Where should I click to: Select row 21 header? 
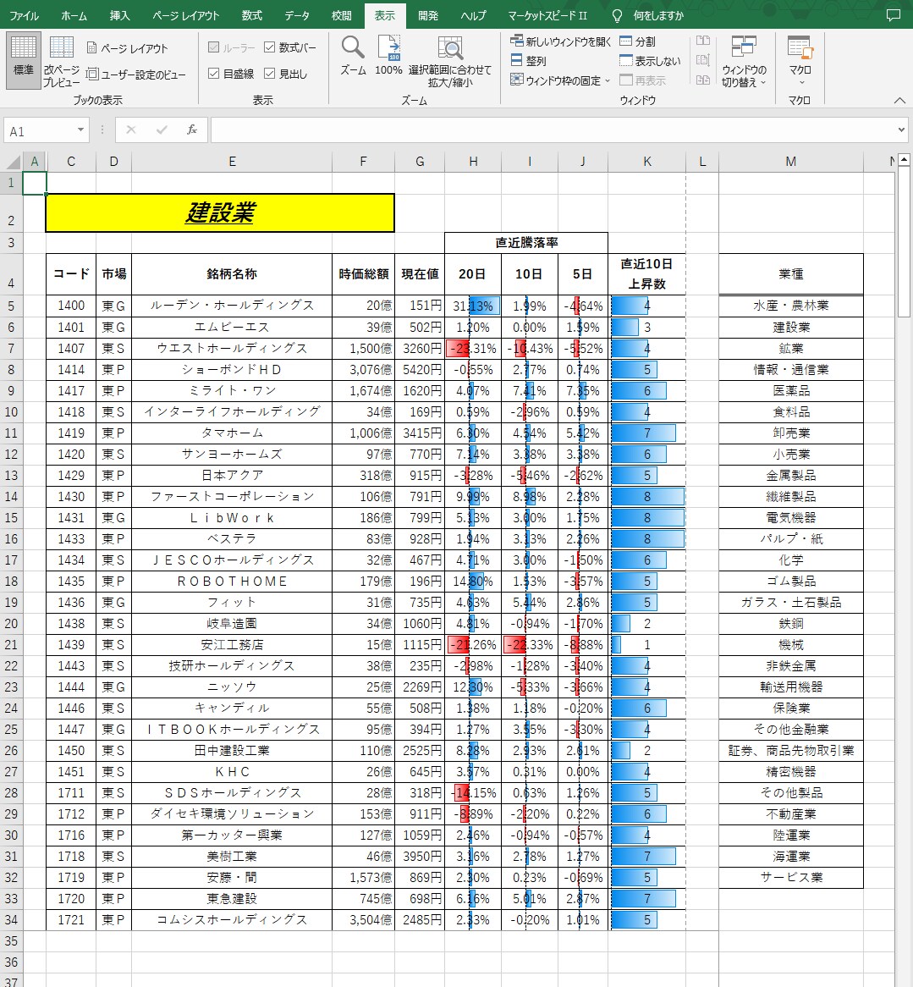click(11, 644)
